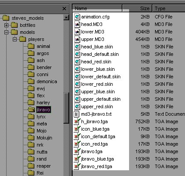Open the lynx folder in tree
This screenshot has width=185, height=176.
coord(41,117)
